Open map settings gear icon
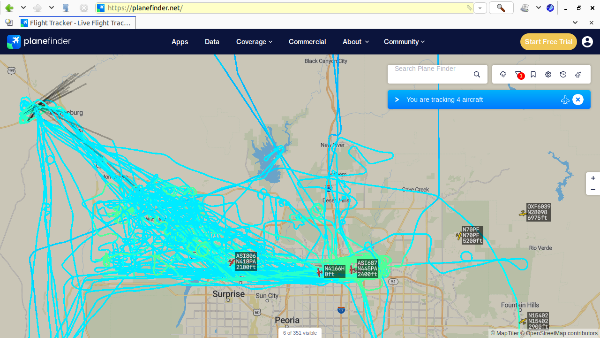The width and height of the screenshot is (600, 338). coord(548,75)
